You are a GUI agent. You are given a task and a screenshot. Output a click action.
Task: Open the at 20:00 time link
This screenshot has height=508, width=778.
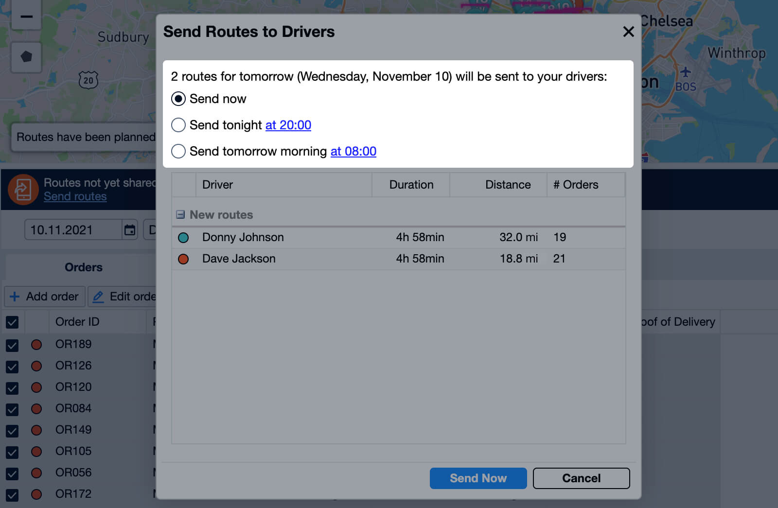coord(288,125)
